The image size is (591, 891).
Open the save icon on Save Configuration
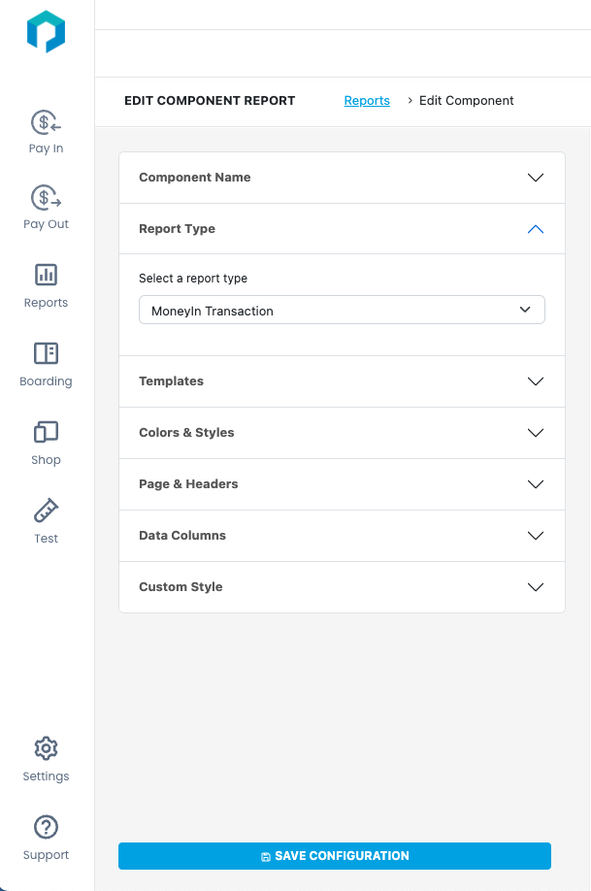pos(265,856)
